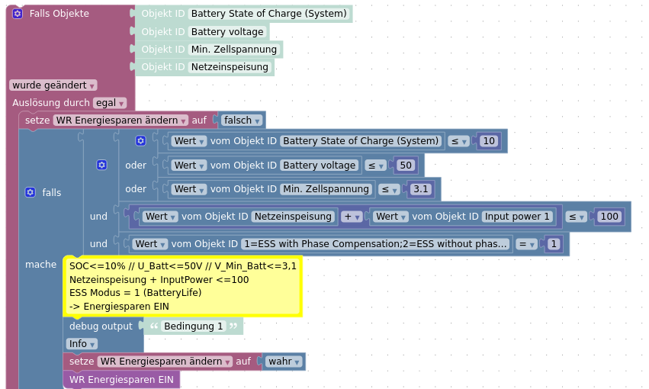The height and width of the screenshot is (389, 649).
Task: Open the 'wahr' boolean dropdown
Action: point(283,362)
